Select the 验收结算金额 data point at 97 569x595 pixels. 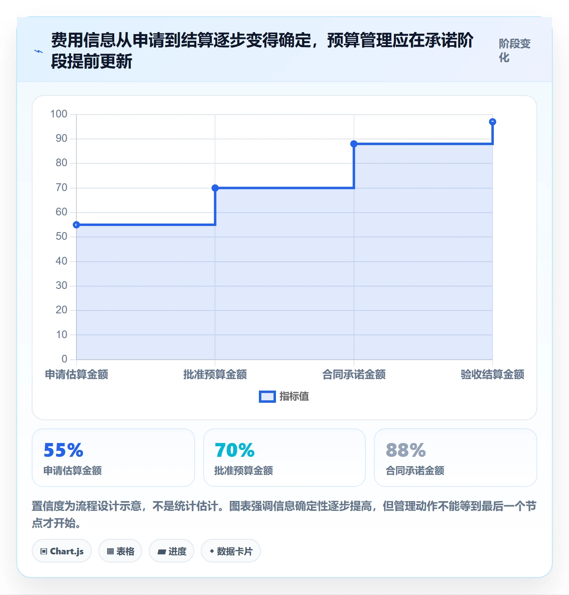[493, 122]
